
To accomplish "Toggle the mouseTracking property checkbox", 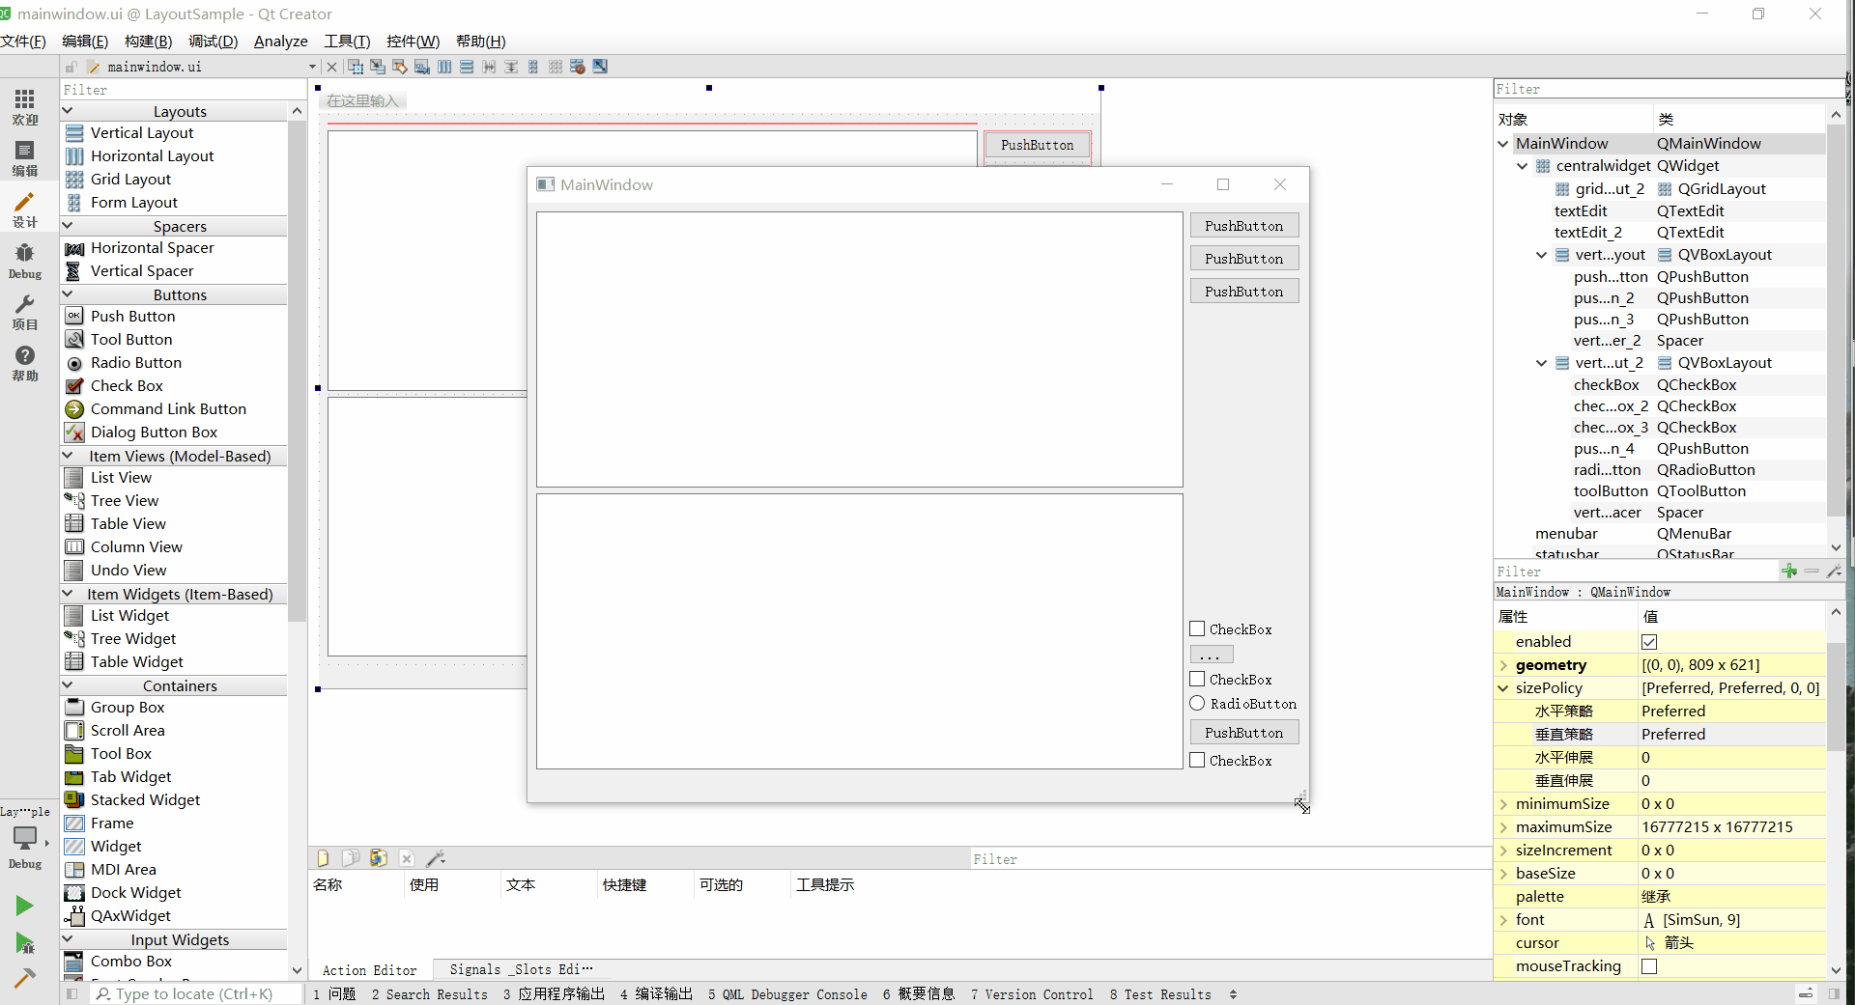I will pyautogui.click(x=1649, y=966).
